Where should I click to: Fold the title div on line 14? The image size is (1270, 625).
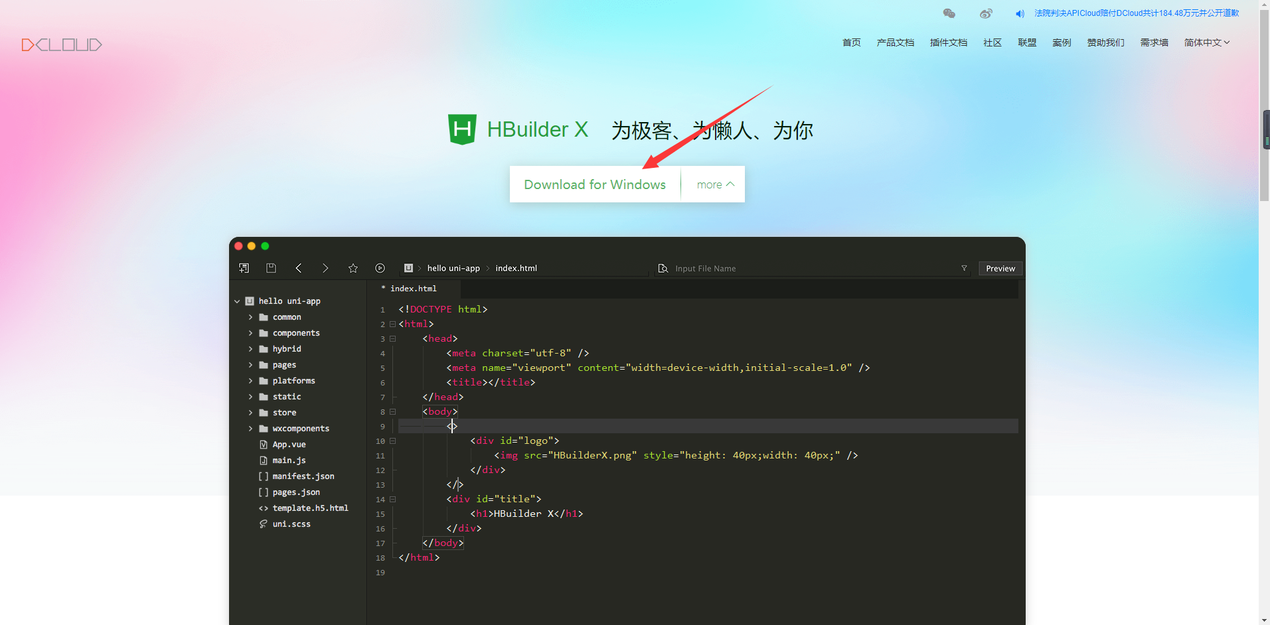pos(392,499)
